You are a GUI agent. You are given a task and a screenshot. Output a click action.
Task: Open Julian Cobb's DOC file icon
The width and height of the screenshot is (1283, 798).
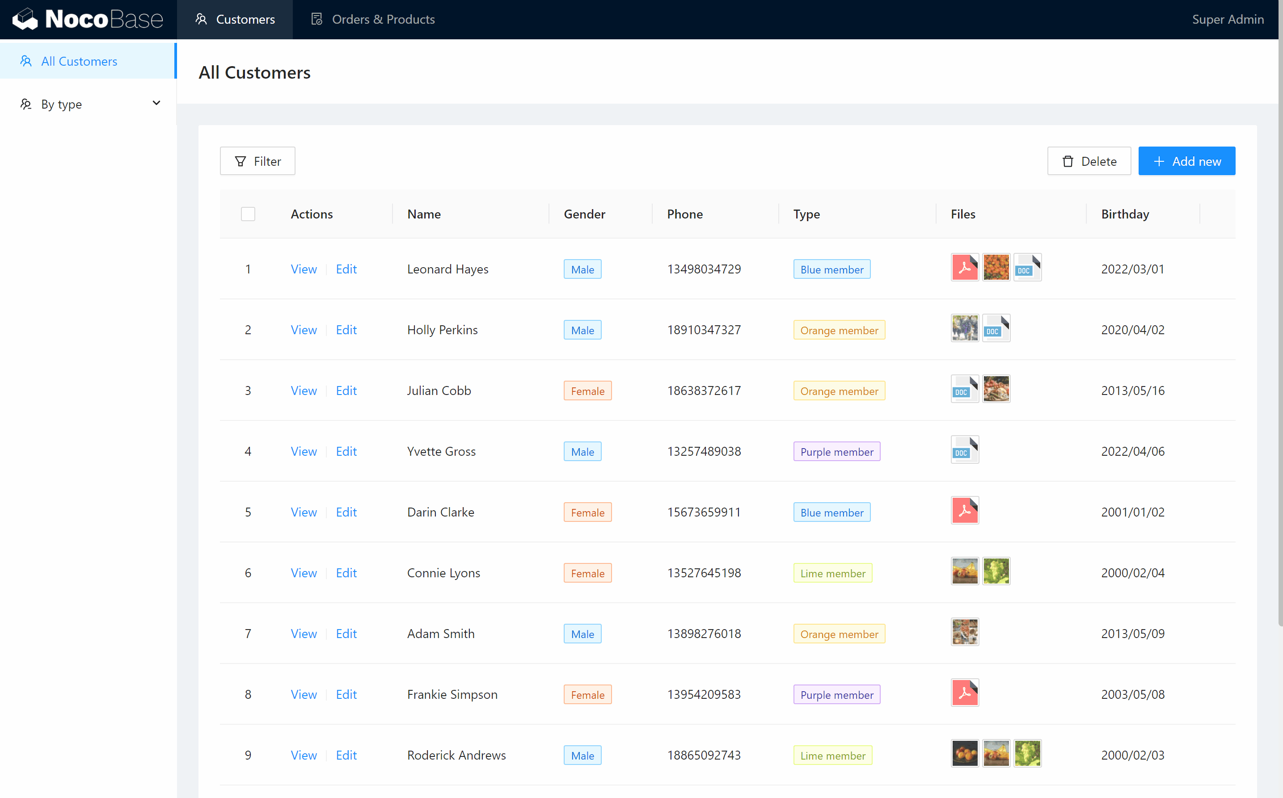[x=964, y=389]
